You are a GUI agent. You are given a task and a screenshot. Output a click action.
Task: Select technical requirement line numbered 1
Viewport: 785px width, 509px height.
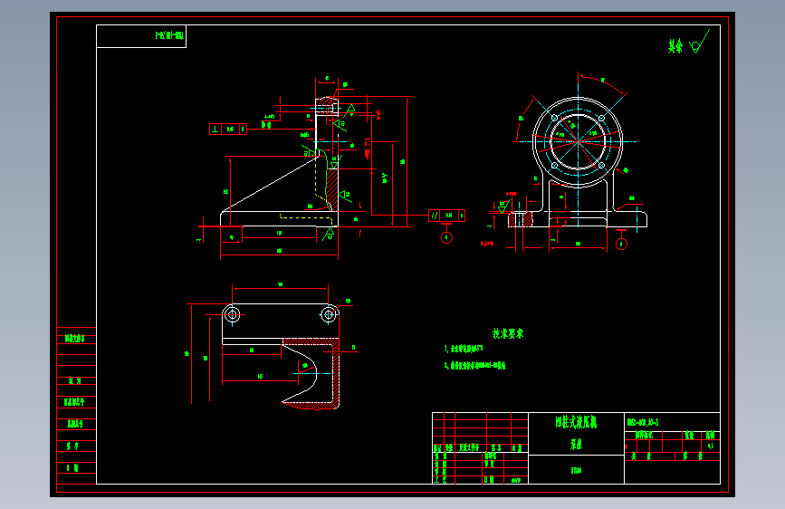tap(463, 349)
